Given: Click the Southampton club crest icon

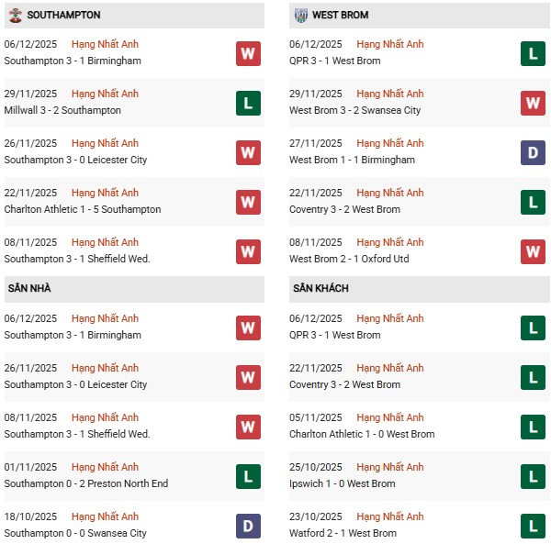Looking at the screenshot, I should (15, 16).
